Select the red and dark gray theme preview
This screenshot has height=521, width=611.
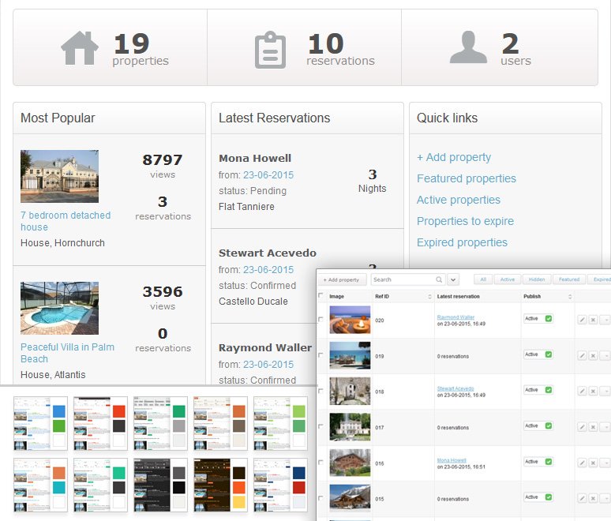pyautogui.click(x=100, y=424)
